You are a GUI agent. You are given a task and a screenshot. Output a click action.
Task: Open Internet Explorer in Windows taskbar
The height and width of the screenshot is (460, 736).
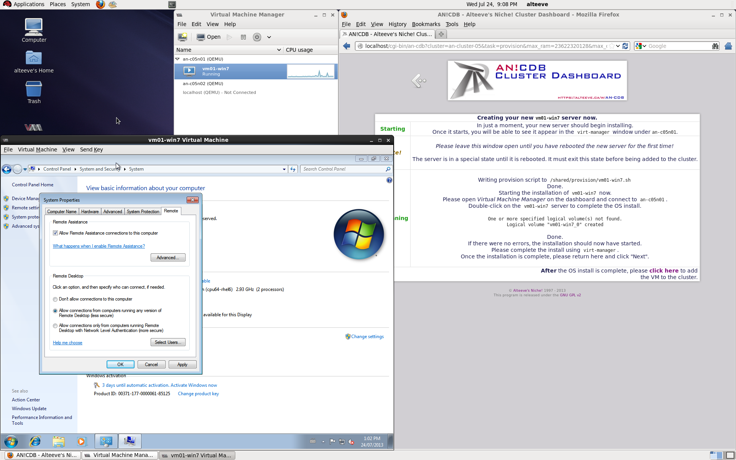point(35,442)
